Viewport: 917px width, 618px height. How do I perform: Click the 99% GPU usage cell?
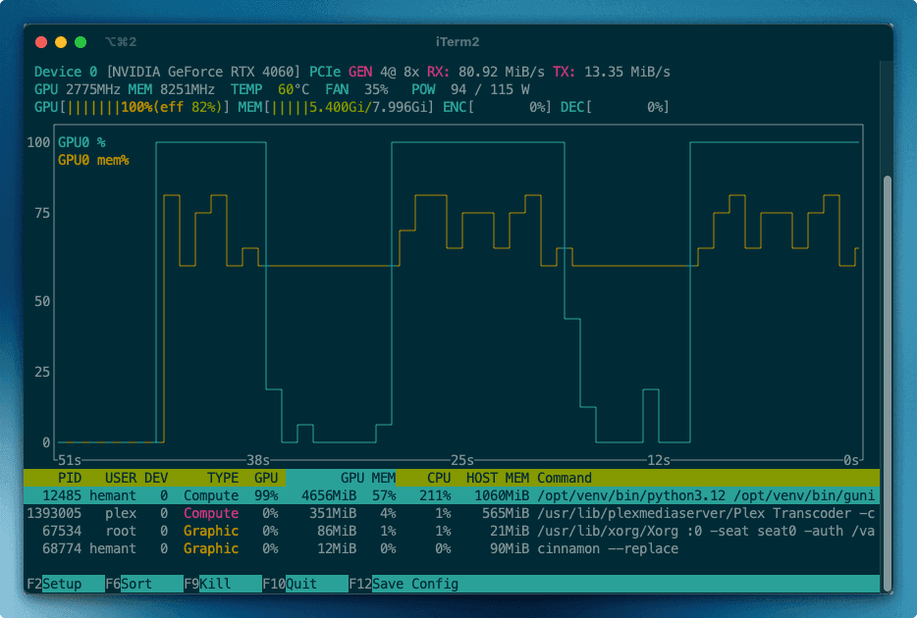[266, 495]
